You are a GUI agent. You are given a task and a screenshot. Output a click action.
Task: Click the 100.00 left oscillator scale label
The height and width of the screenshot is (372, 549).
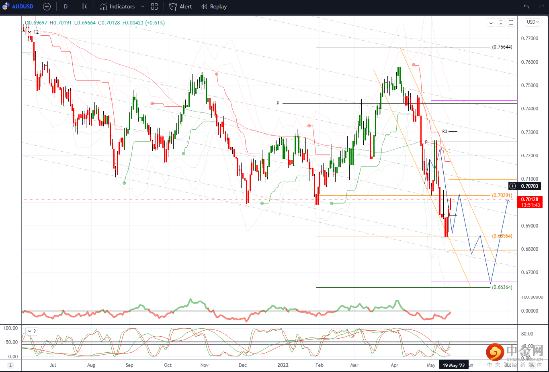tap(10, 328)
